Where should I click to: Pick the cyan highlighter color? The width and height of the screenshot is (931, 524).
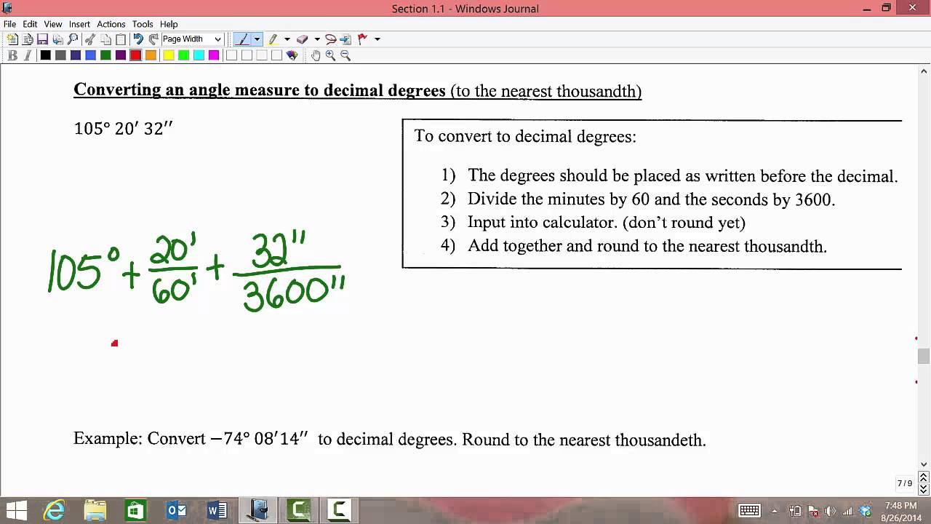point(199,55)
